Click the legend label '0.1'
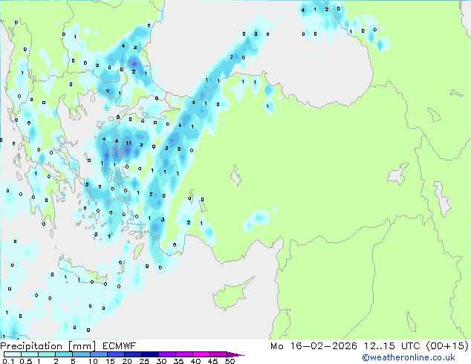 tap(8, 361)
